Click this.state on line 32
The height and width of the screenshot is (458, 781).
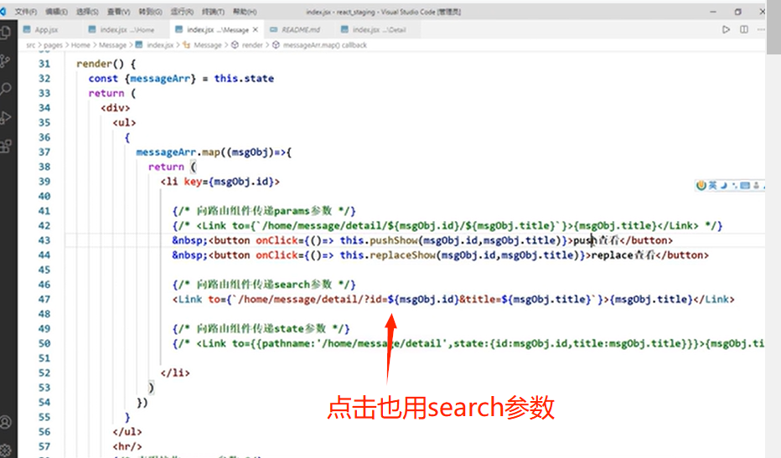(x=244, y=78)
